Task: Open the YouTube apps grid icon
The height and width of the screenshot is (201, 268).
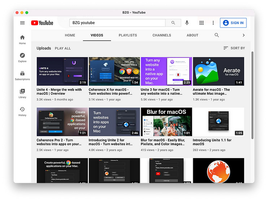Action: click(x=202, y=23)
